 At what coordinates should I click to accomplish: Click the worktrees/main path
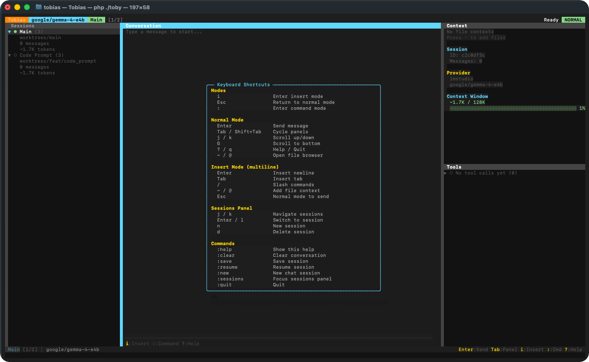pos(40,37)
